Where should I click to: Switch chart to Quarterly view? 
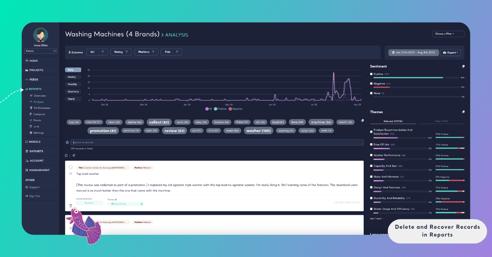[73, 92]
